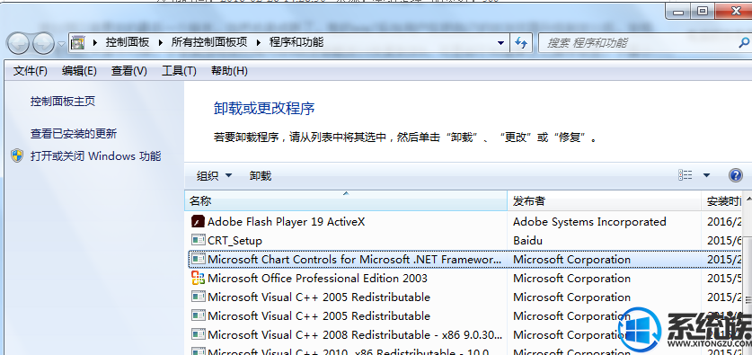The image size is (752, 355).
Task: Click the Microsoft Chart Controls row icon
Action: point(198,259)
